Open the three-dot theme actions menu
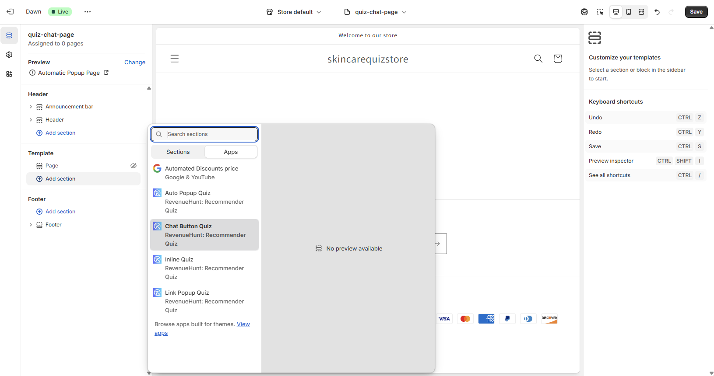Image resolution: width=714 pixels, height=376 pixels. (88, 12)
